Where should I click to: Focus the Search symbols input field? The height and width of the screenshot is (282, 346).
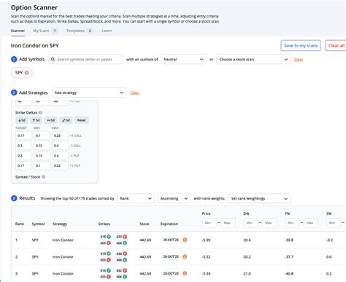click(x=86, y=59)
